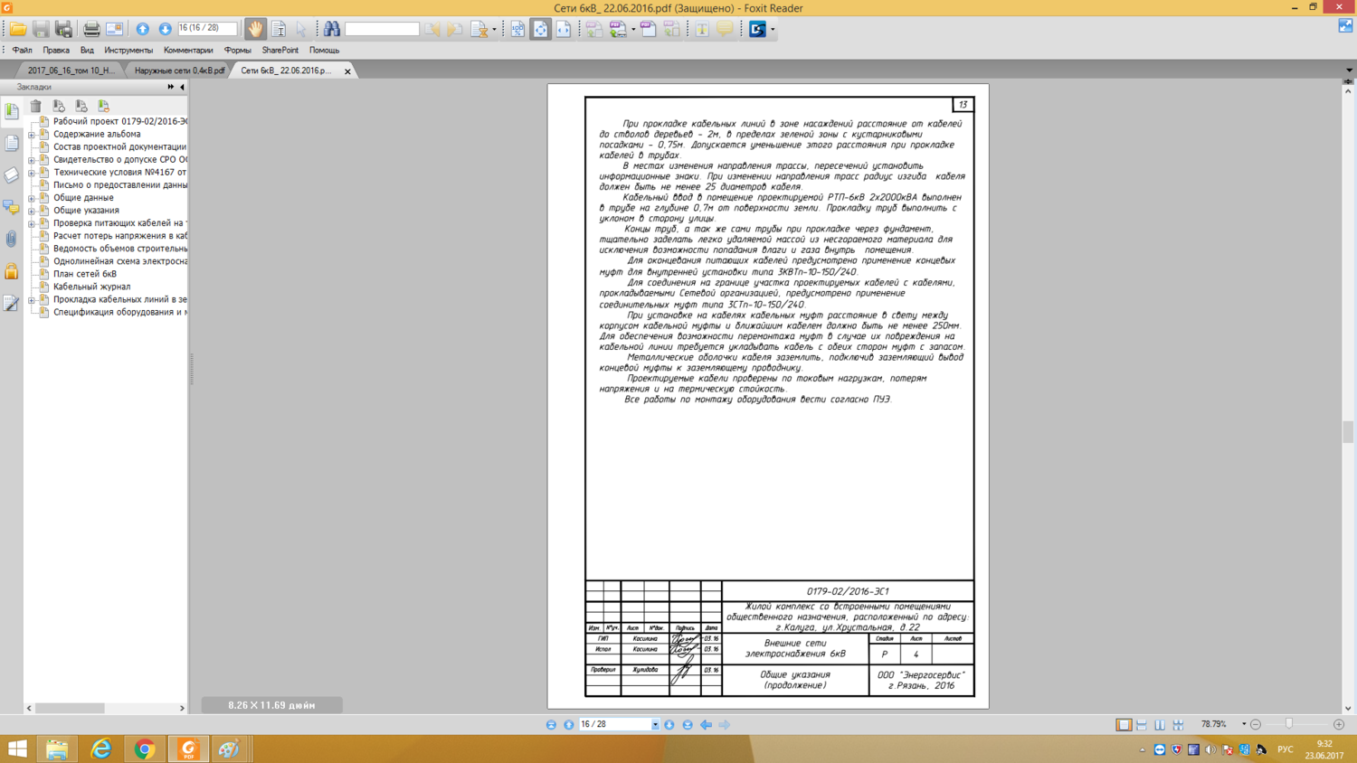Image resolution: width=1357 pixels, height=763 pixels.
Task: Click the bookmarks panel horizontal scrollbar
Action: pos(105,708)
